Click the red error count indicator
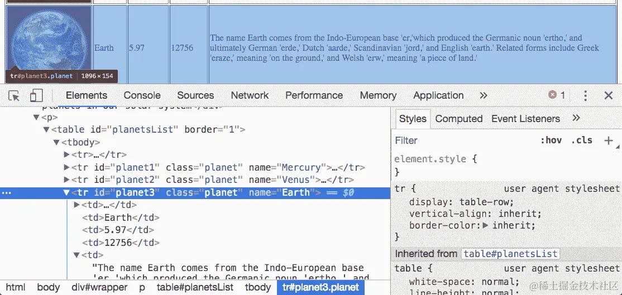The width and height of the screenshot is (622, 295). pos(557,95)
